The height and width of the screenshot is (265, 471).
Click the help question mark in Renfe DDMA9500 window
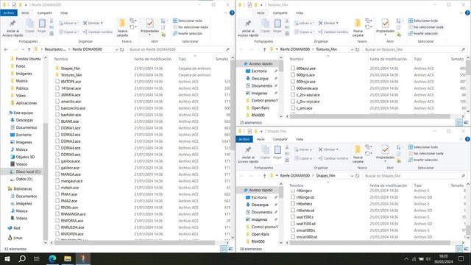tap(232, 13)
